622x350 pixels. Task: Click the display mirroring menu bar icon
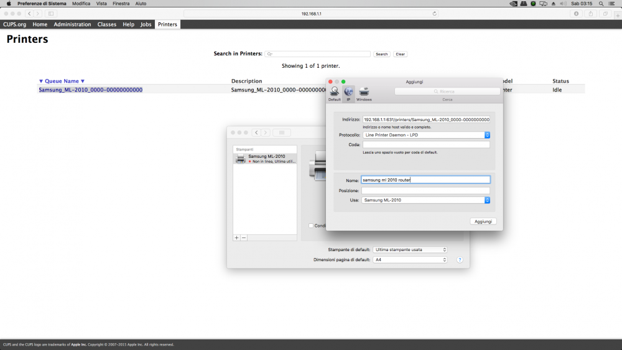click(x=544, y=4)
